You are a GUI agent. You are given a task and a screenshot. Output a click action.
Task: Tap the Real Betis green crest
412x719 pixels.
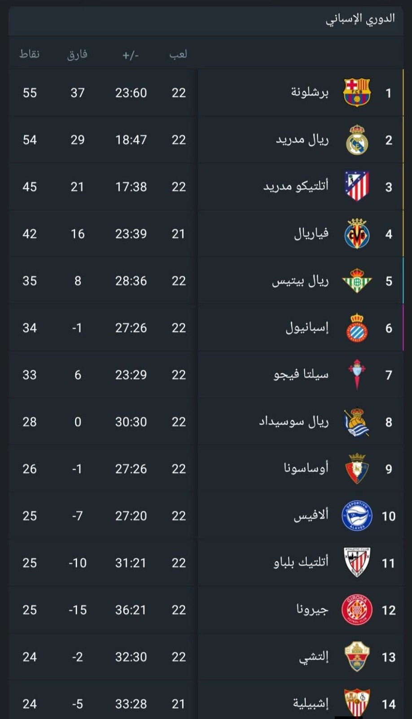357,281
